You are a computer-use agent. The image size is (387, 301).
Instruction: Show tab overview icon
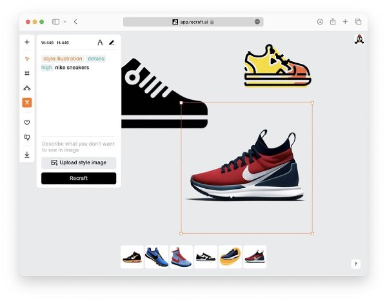pos(358,22)
